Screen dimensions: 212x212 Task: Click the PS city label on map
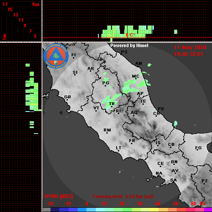pyautogui.click(x=124, y=52)
